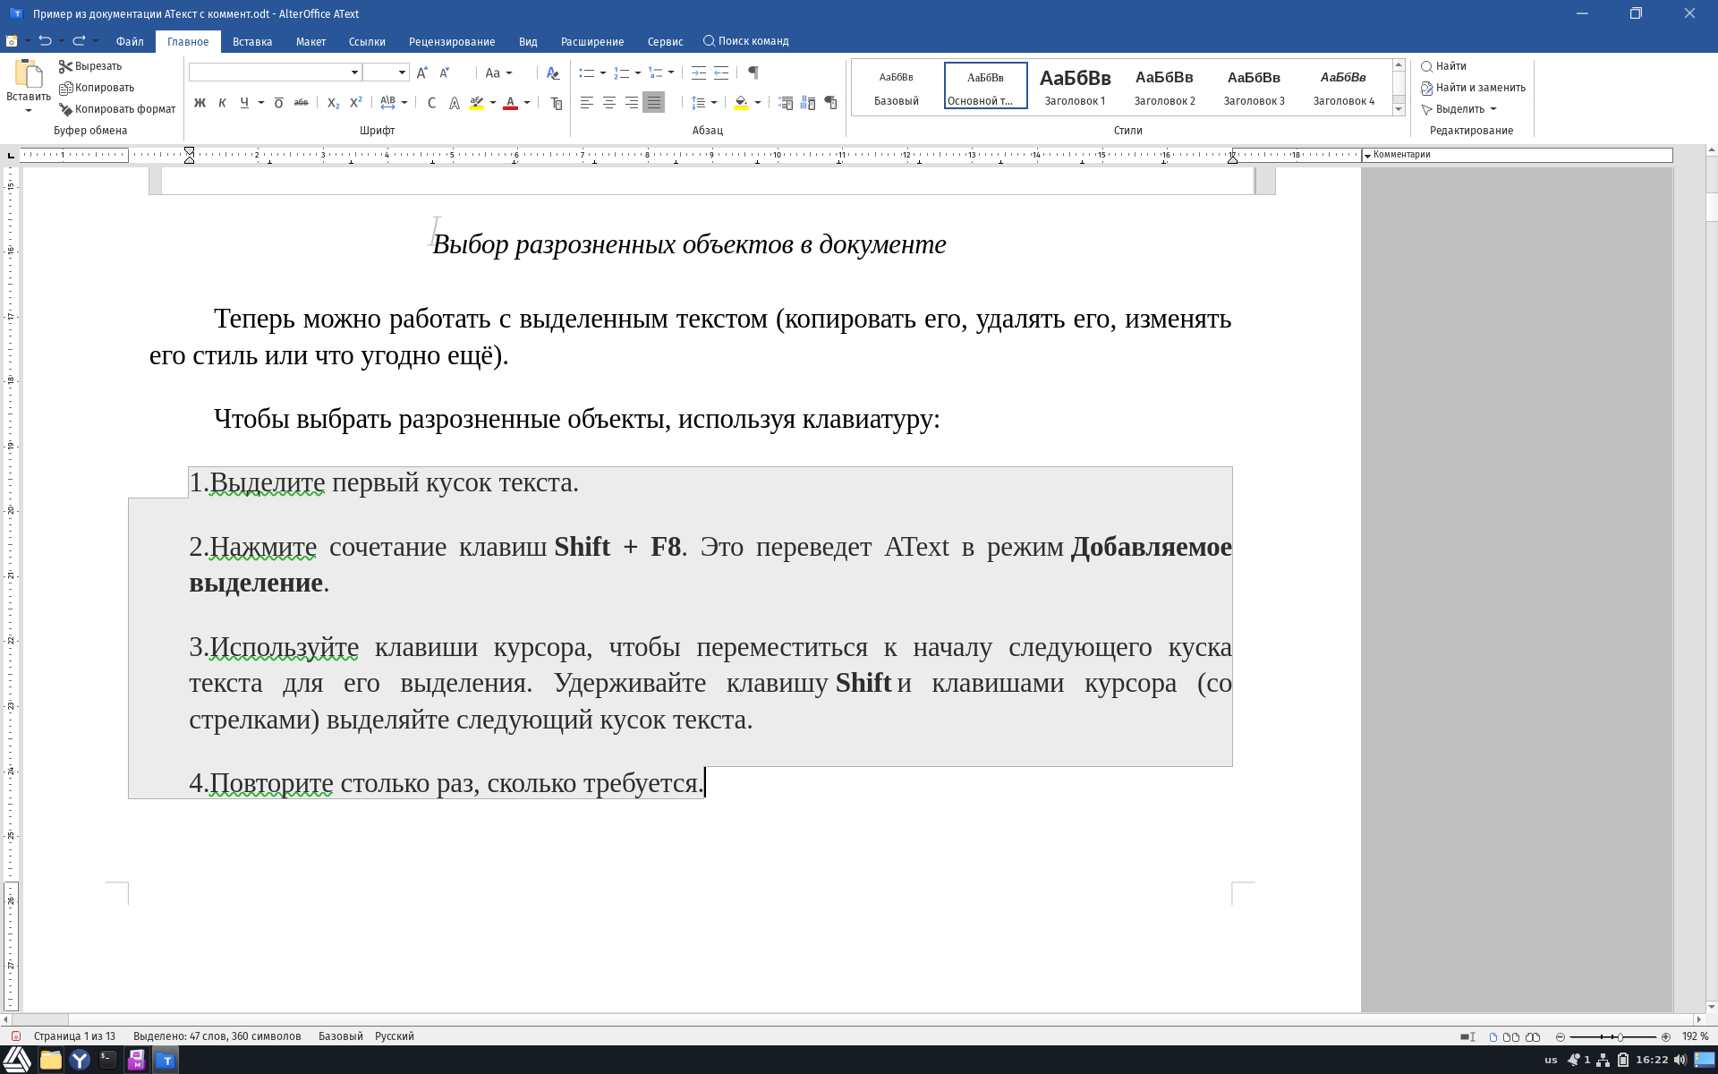Toggle bold (Ж) formatting
The height and width of the screenshot is (1074, 1718).
tap(200, 103)
